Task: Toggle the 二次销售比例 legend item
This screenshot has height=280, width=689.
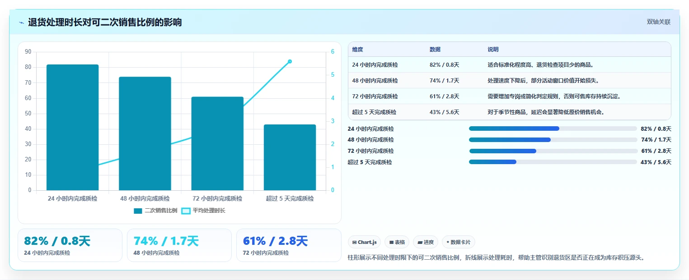Action: pos(155,211)
